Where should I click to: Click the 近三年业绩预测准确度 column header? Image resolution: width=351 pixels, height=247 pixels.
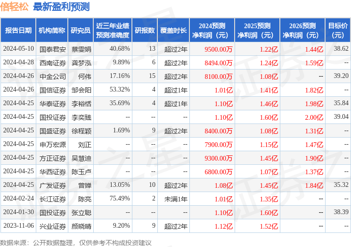(113, 31)
